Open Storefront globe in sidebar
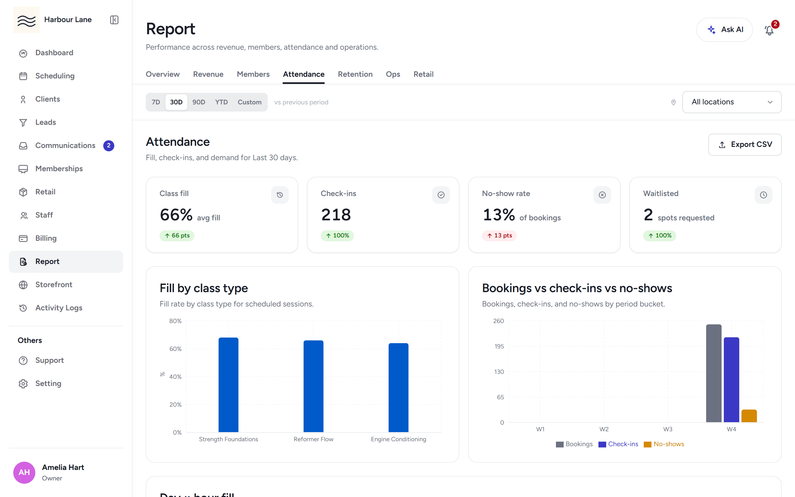The width and height of the screenshot is (795, 497). pos(66,285)
